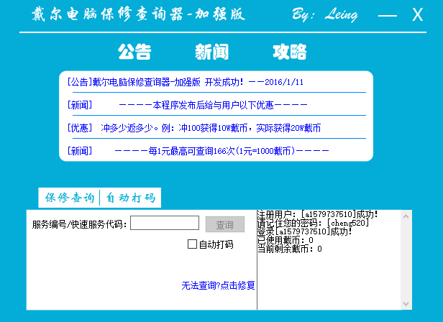
Task: Click the log line 注册用户: [a1579737510]成功!
Action: click(318, 214)
